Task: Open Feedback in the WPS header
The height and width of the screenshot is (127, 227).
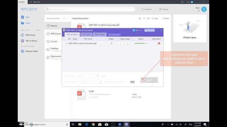Action: click(146, 9)
